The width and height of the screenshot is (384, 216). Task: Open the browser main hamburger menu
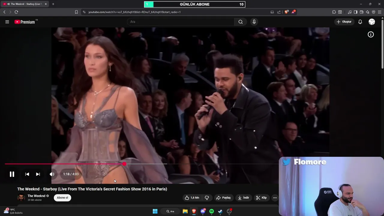coord(380,12)
